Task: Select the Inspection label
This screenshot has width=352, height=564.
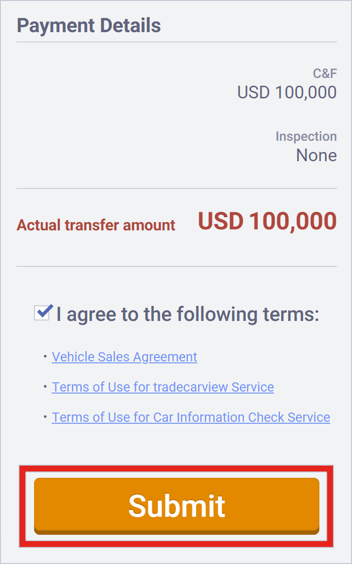Action: [x=306, y=136]
